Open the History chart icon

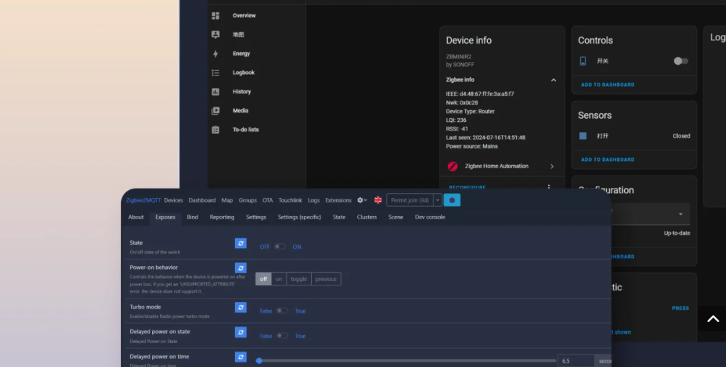[215, 92]
